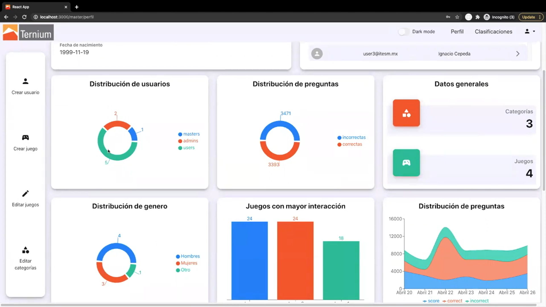Image resolution: width=546 pixels, height=307 pixels.
Task: Click the Editar categorías shapes icon
Action: (25, 250)
